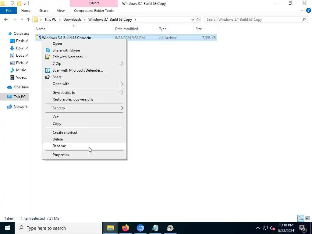Open Documents in the navigation pane
The image size is (312, 234).
pos(19,55)
